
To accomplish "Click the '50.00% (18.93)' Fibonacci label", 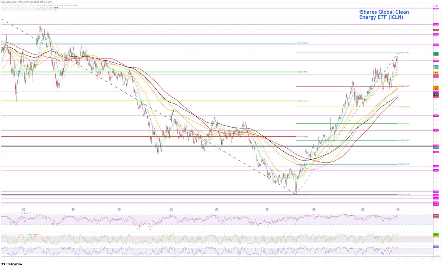I will [302, 72].
